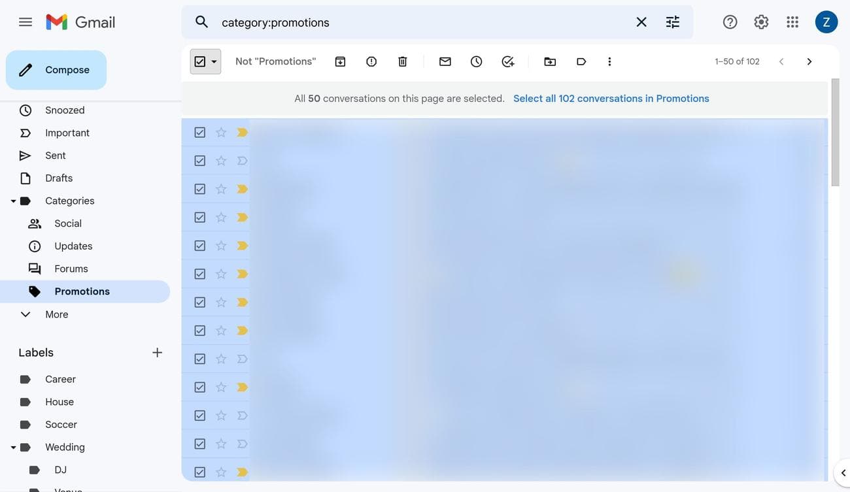Star the first conversation in list
850x492 pixels.
(221, 133)
